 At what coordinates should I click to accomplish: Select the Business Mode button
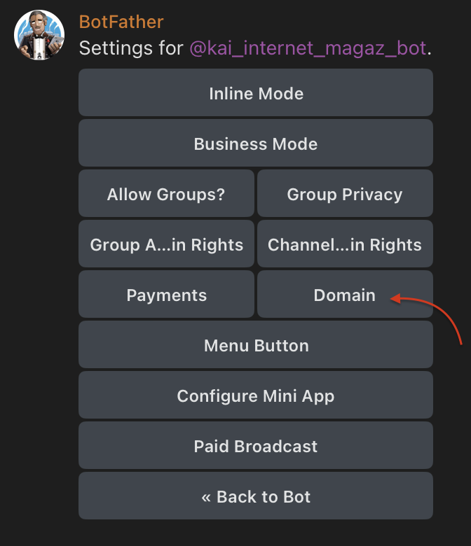click(x=256, y=143)
